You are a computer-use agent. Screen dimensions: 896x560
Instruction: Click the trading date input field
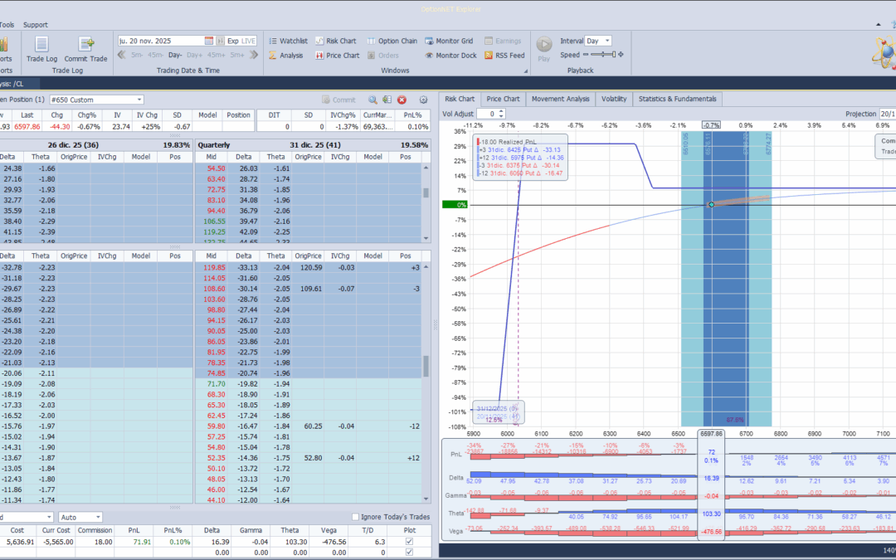point(161,41)
